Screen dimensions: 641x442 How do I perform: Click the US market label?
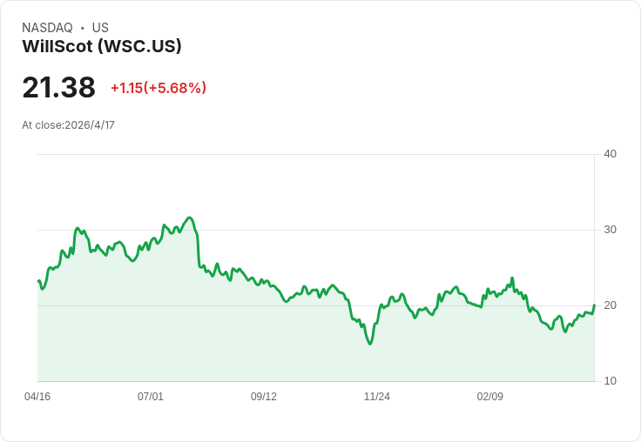(100, 28)
